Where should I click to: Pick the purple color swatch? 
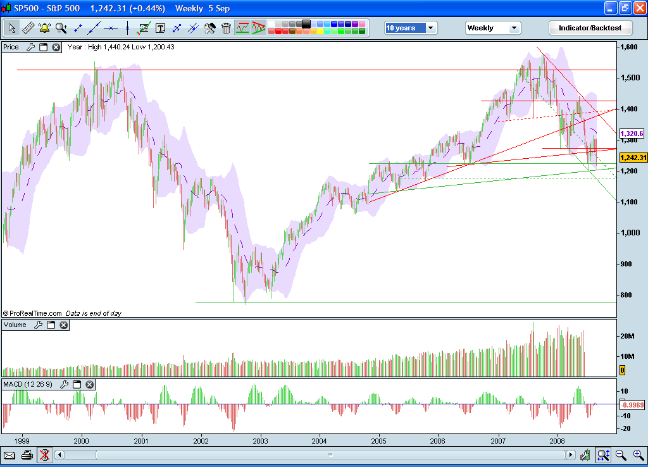pos(355,24)
